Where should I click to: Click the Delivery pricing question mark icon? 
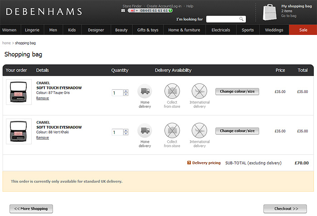click(x=189, y=163)
